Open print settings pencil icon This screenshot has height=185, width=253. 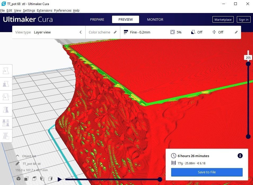tap(236, 32)
